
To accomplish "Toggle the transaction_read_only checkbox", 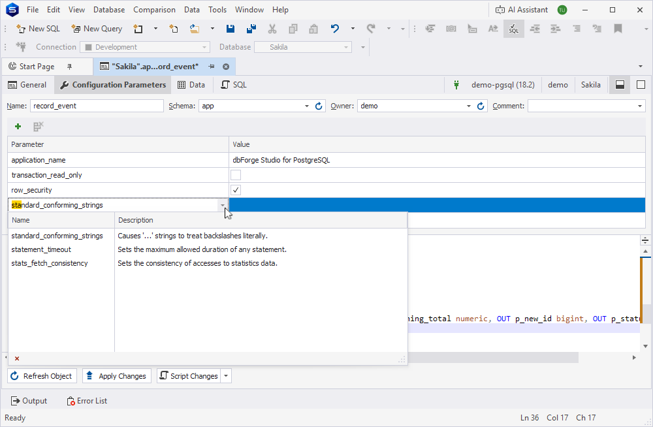I will [x=236, y=175].
